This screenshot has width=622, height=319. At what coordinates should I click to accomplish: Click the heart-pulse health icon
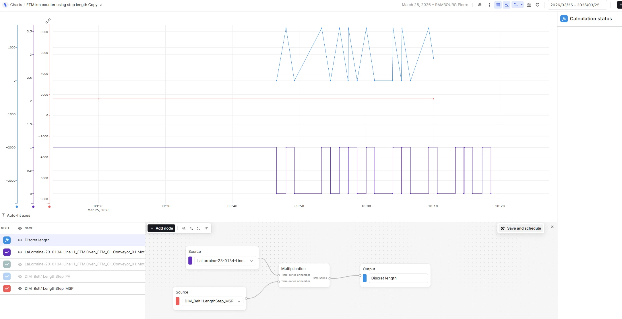[x=538, y=5]
